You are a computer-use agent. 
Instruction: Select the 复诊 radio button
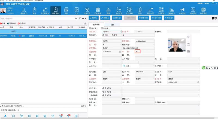point(113,35)
